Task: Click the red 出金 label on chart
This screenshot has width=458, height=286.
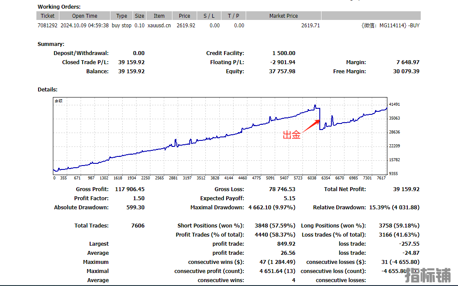Action: click(292, 135)
